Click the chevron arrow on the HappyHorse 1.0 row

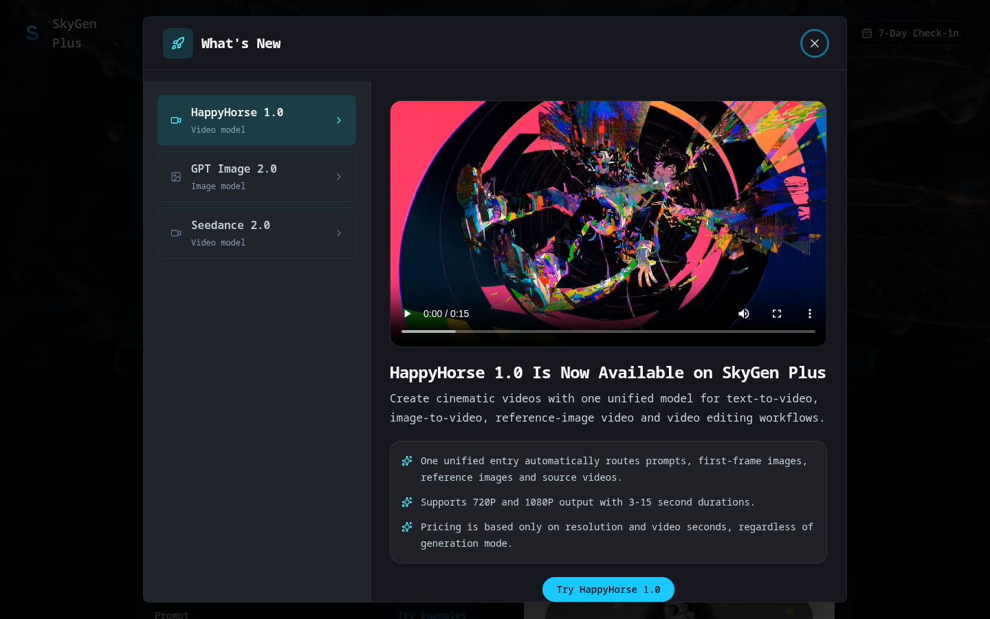[x=339, y=120]
